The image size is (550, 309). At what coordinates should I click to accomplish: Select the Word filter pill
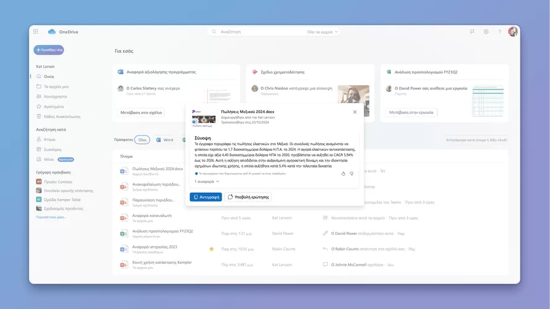tap(165, 140)
